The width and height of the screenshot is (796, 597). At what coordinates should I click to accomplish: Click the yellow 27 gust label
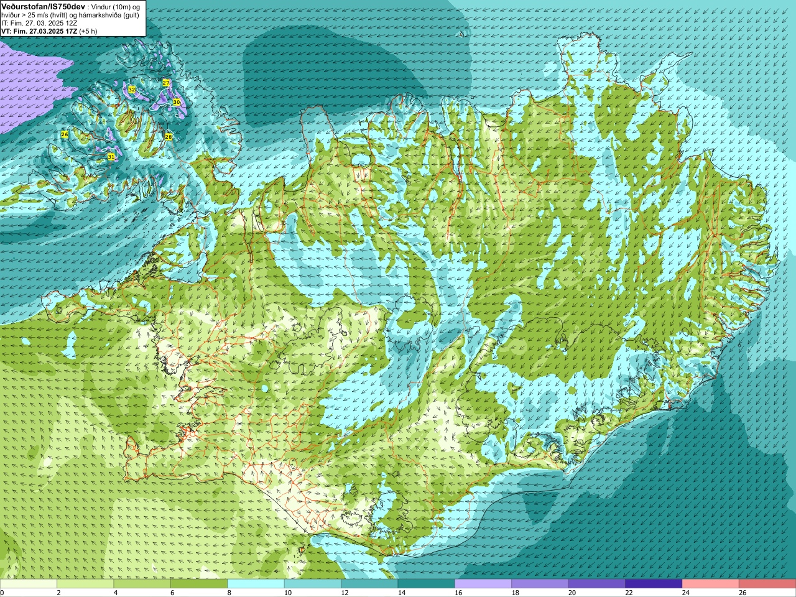click(x=166, y=82)
